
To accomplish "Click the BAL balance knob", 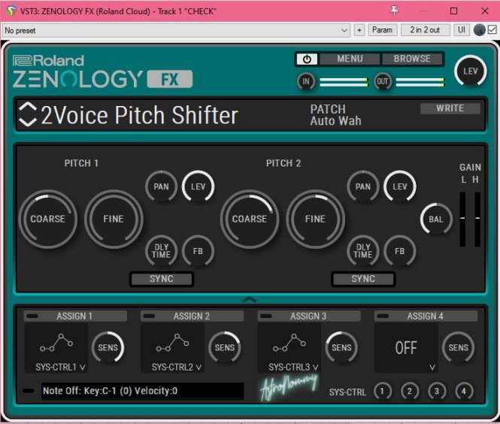I will pyautogui.click(x=436, y=220).
